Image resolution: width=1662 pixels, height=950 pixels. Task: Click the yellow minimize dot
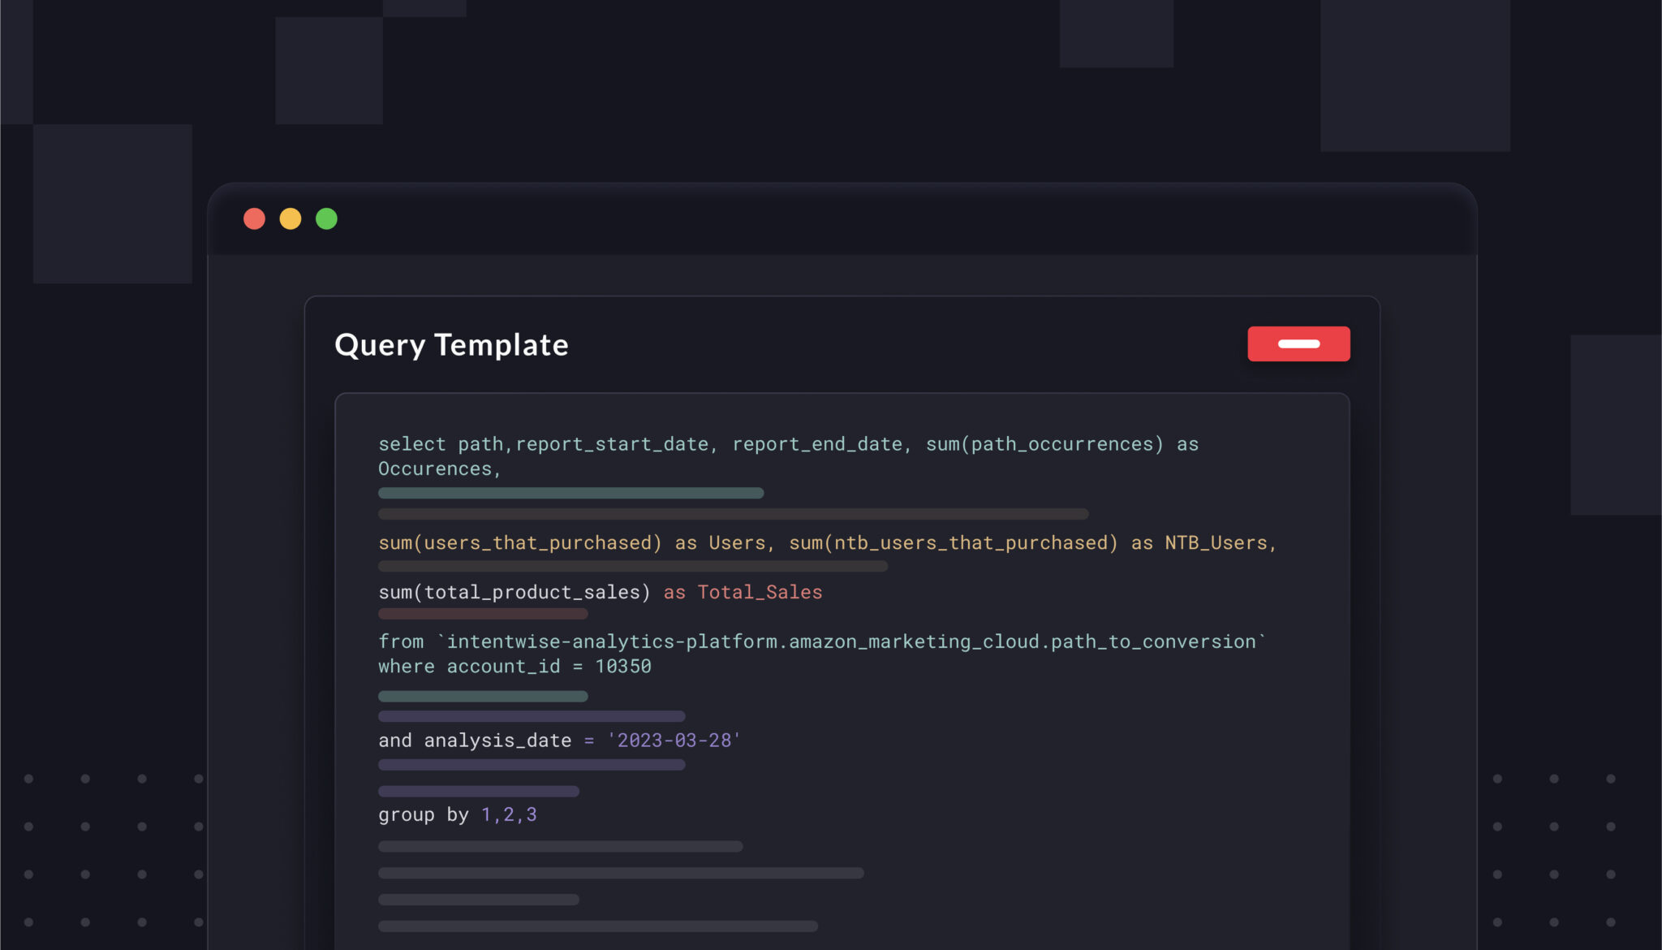click(291, 219)
